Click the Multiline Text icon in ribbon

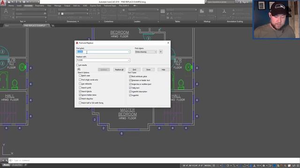point(6,12)
